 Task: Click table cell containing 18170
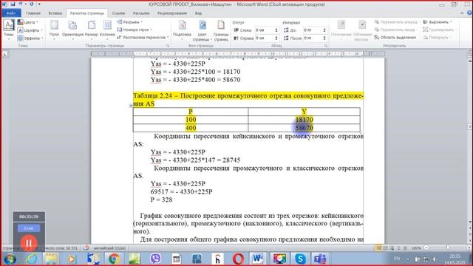tap(304, 120)
